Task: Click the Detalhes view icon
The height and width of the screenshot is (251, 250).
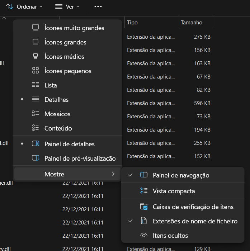Action: click(x=36, y=99)
